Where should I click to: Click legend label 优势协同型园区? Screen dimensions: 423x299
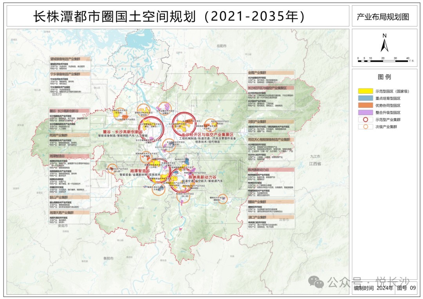coord(388,105)
